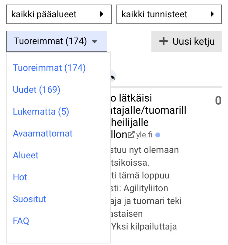This screenshot has width=228, height=245.
Task: Expand the kaikki pääalueet arrow
Action: [102, 14]
